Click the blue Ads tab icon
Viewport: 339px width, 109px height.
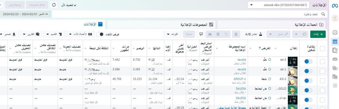[100, 24]
